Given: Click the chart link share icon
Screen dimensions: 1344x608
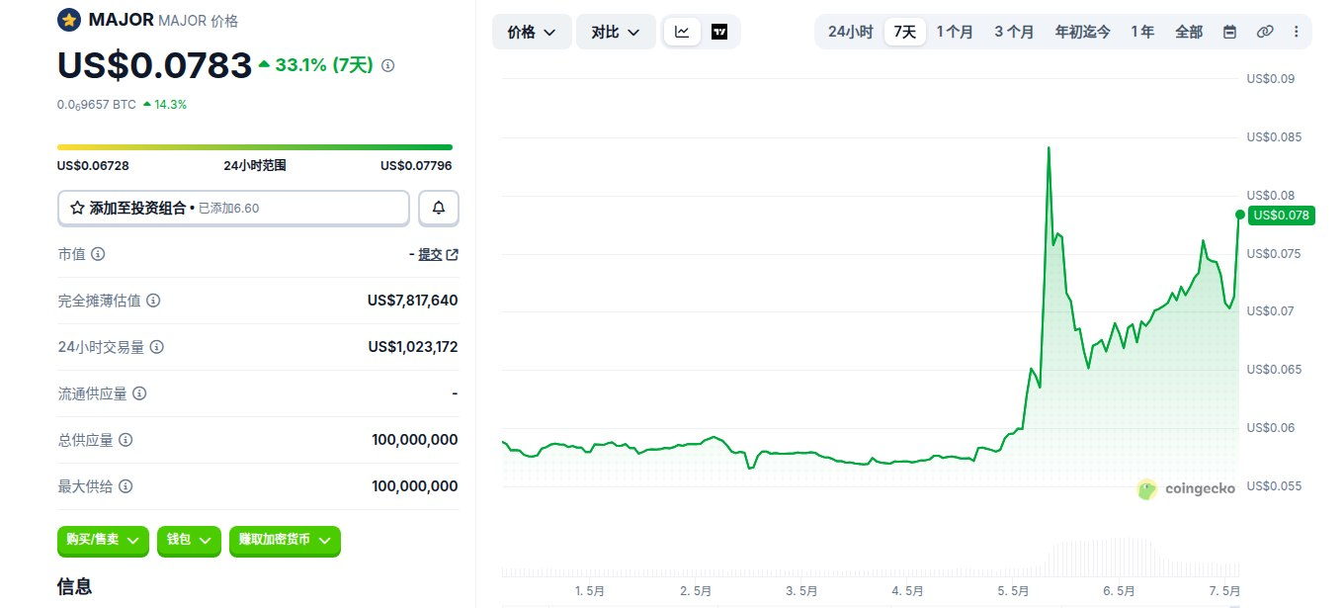Looking at the screenshot, I should click(x=1264, y=32).
